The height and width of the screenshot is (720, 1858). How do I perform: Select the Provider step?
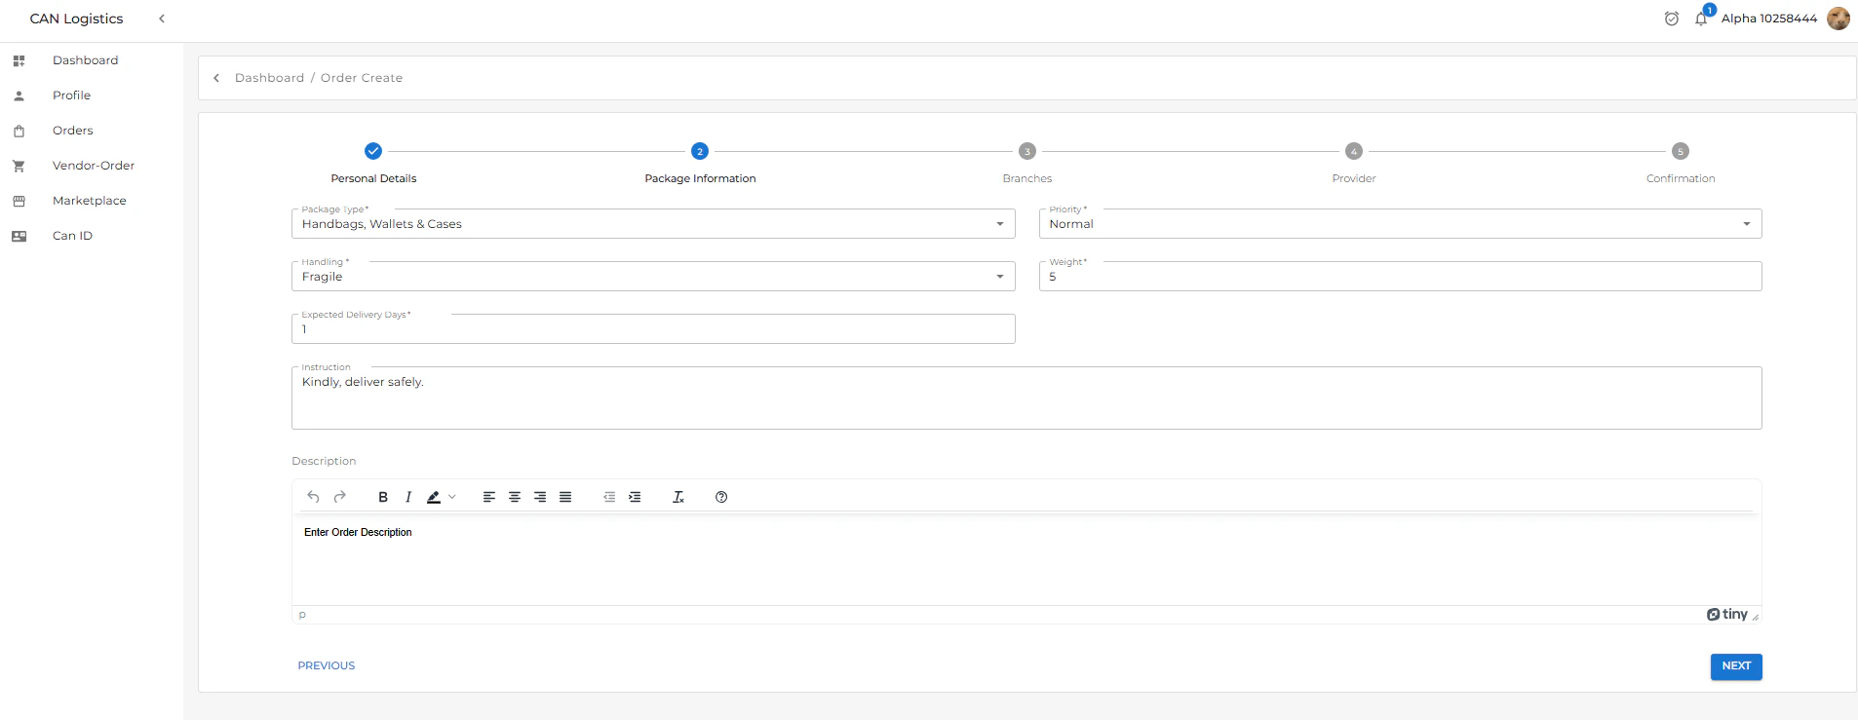(1354, 163)
